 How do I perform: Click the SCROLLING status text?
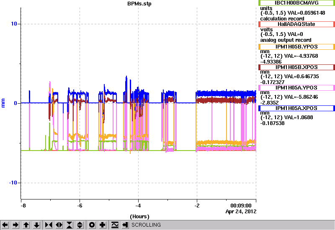click(146, 225)
